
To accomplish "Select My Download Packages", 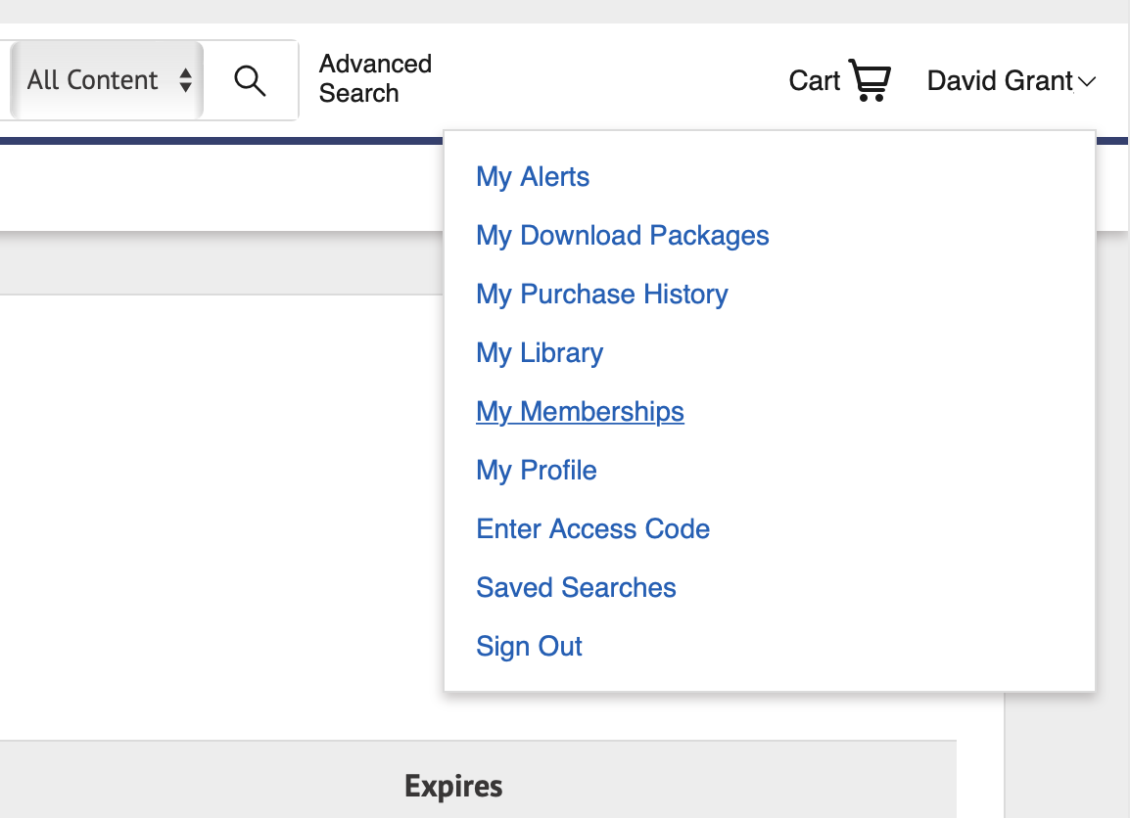I will pyautogui.click(x=622, y=236).
